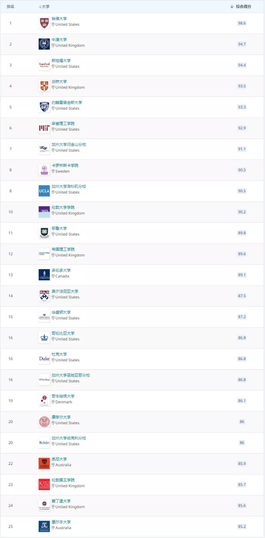Click the 排名 column header

(x=11, y=7)
